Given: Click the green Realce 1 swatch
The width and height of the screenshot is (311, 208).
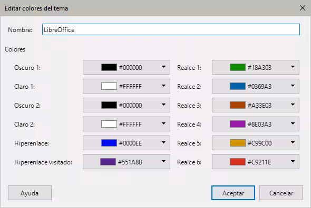Looking at the screenshot, I should coord(238,67).
